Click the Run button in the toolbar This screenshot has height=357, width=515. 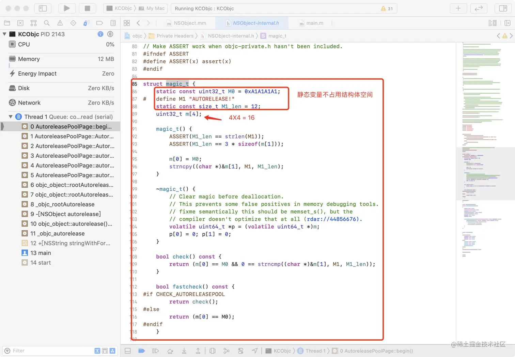coord(67,8)
